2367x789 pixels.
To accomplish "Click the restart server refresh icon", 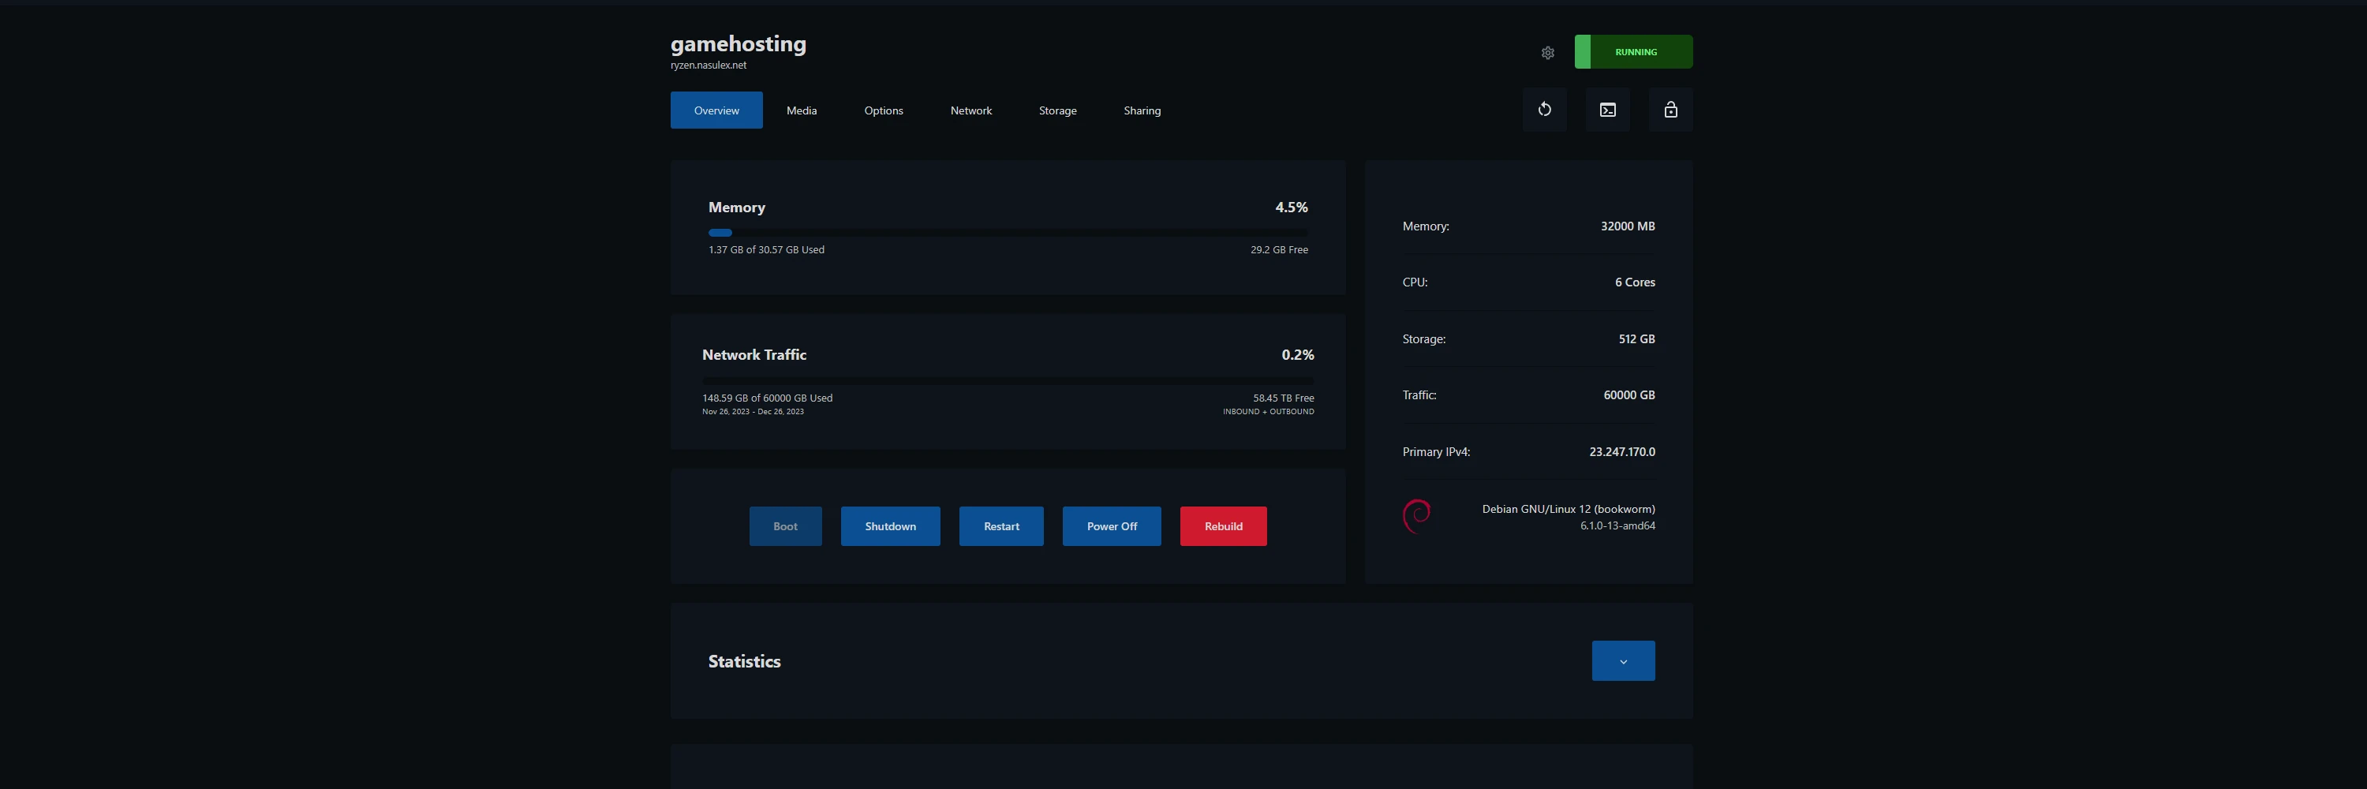I will [x=1545, y=110].
